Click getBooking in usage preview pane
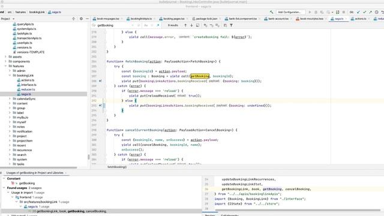Viewport: 384px width, 216px height. (x=272, y=189)
